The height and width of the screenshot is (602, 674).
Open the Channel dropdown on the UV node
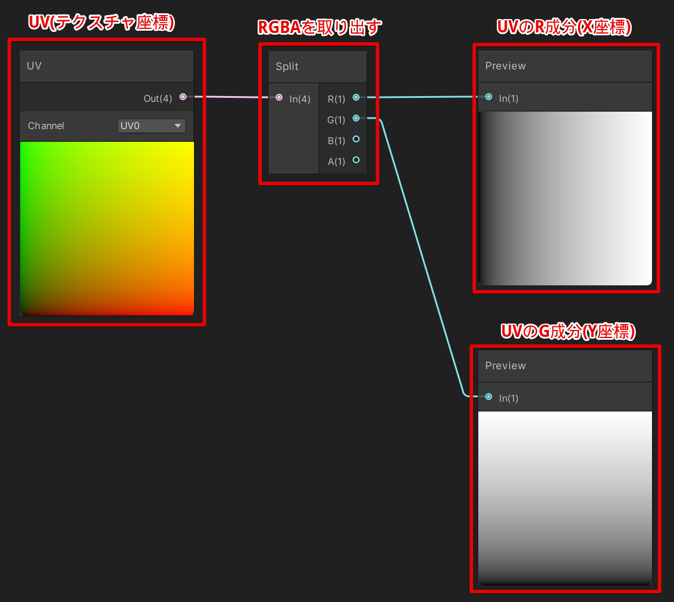[151, 126]
